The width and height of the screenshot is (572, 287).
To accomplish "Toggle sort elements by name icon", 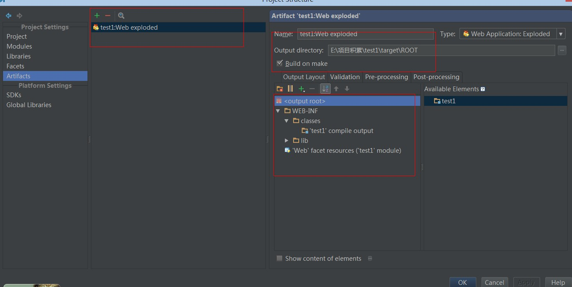I will pos(325,89).
